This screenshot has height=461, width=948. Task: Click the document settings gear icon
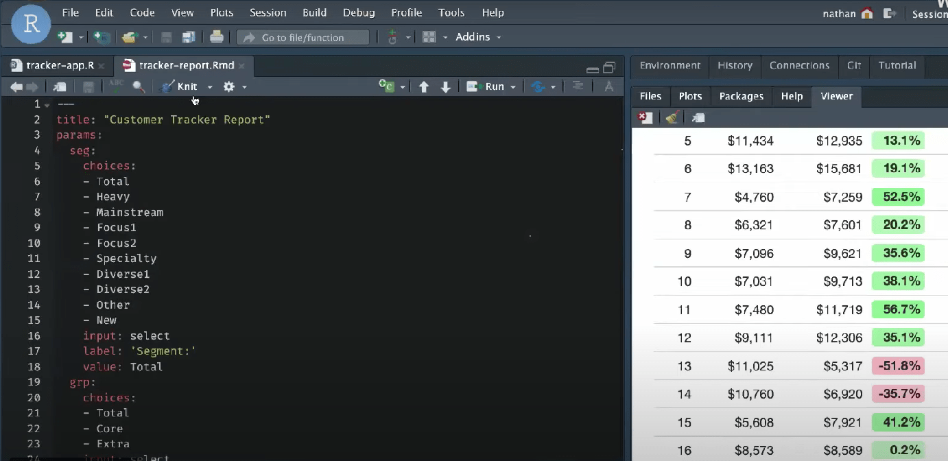[229, 86]
